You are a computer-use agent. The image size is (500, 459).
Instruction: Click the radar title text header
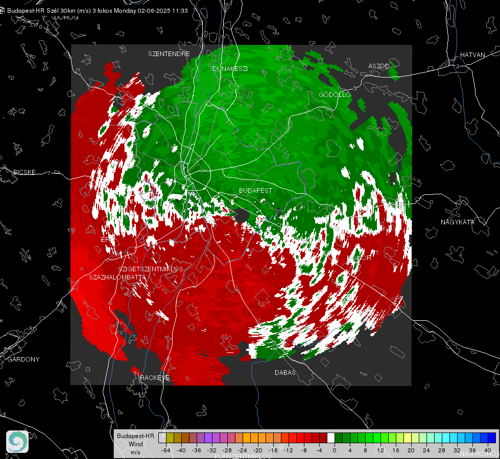(97, 11)
